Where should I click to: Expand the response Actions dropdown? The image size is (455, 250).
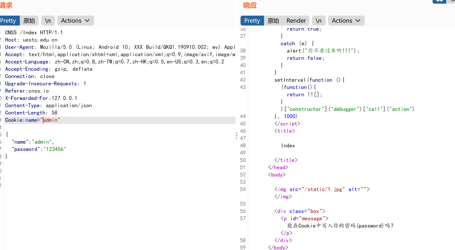pos(346,21)
